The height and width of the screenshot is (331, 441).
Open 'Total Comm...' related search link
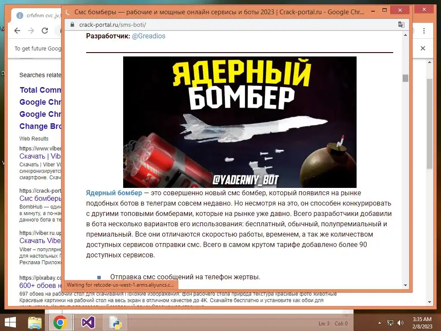[x=40, y=90]
